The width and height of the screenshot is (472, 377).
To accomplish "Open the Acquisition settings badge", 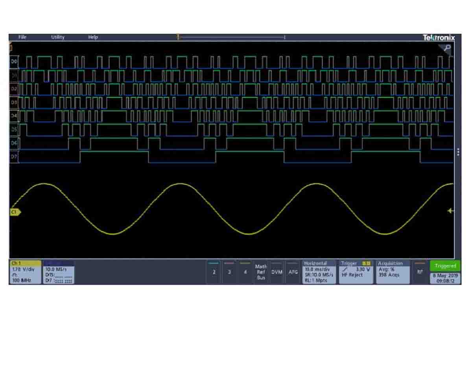I will click(x=392, y=272).
